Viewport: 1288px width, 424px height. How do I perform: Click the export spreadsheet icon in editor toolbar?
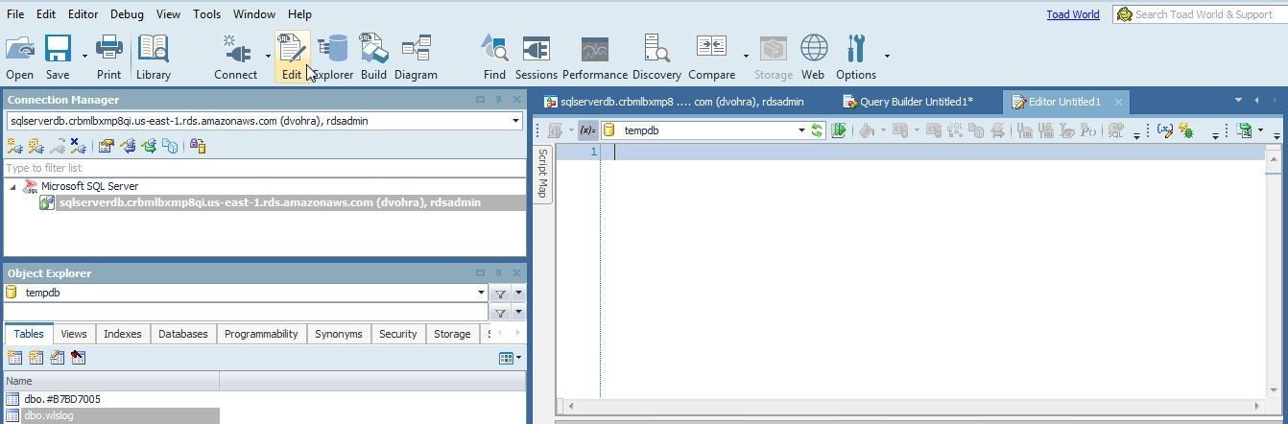[x=1245, y=130]
